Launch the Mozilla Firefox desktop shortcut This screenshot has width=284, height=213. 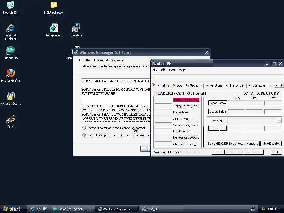(11, 75)
